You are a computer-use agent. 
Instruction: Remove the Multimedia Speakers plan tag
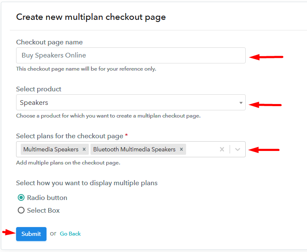(x=84, y=149)
